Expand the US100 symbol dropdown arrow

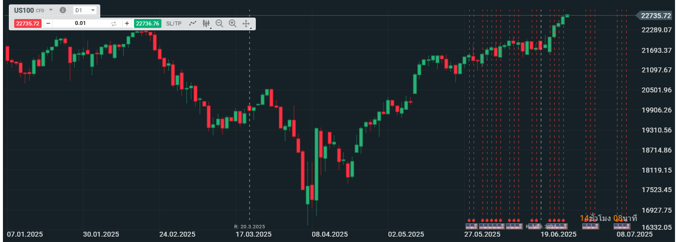(51, 10)
